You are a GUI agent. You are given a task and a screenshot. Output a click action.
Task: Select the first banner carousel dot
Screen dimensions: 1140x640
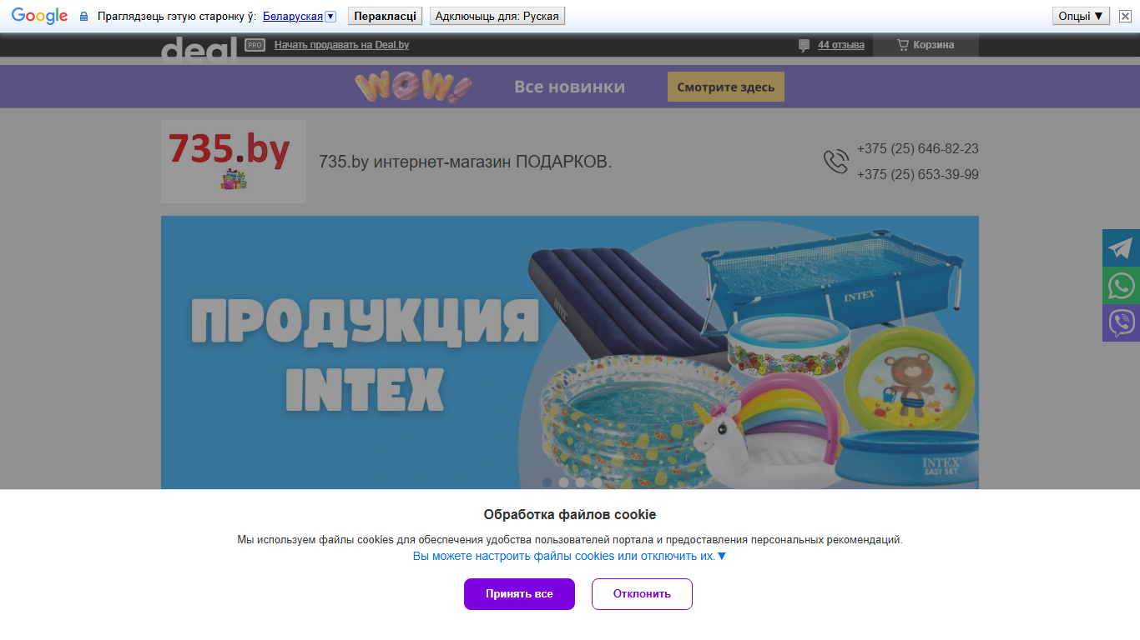pyautogui.click(x=547, y=482)
